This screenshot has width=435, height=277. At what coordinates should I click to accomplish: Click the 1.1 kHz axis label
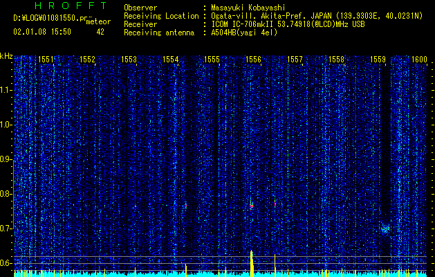click(x=6, y=90)
